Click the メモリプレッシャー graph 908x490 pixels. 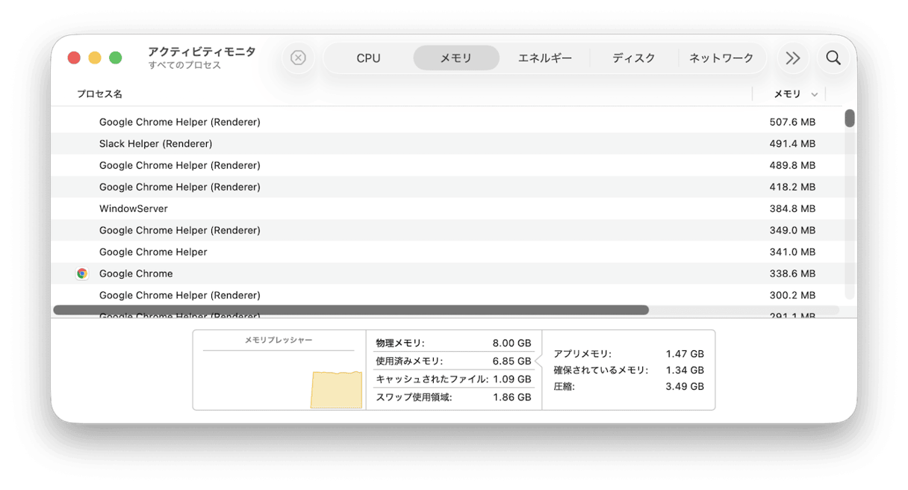click(279, 380)
